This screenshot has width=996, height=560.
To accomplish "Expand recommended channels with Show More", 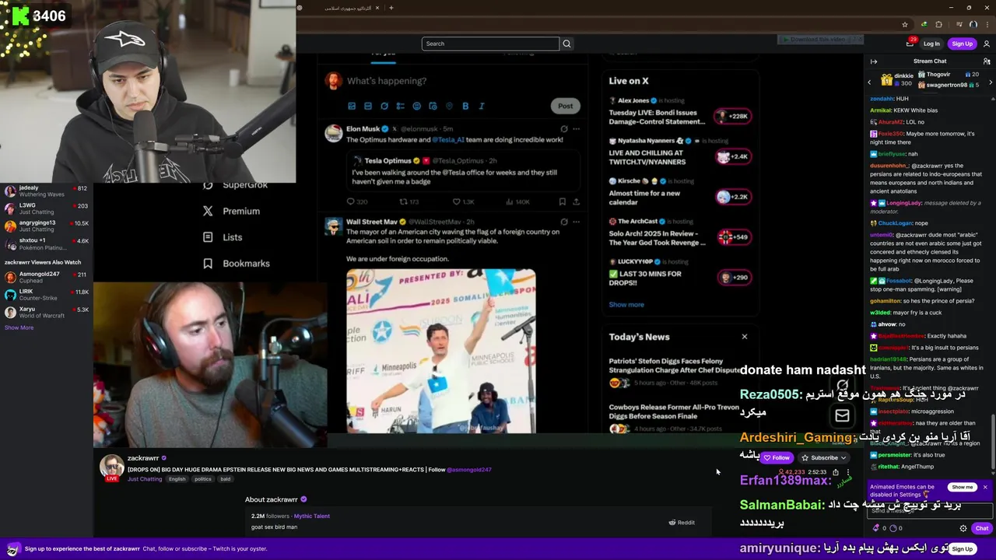I will point(19,327).
